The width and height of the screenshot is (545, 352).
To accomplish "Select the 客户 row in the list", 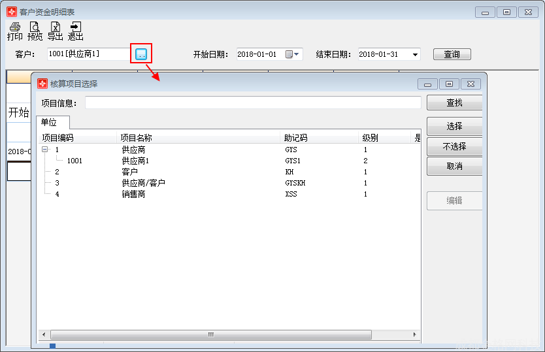I will 129,172.
